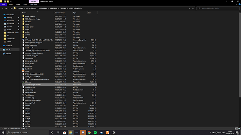Select the PlayGTAV.exe icon
Image resolution: width=241 pixels, height=135 pixels.
[x=23, y=95]
